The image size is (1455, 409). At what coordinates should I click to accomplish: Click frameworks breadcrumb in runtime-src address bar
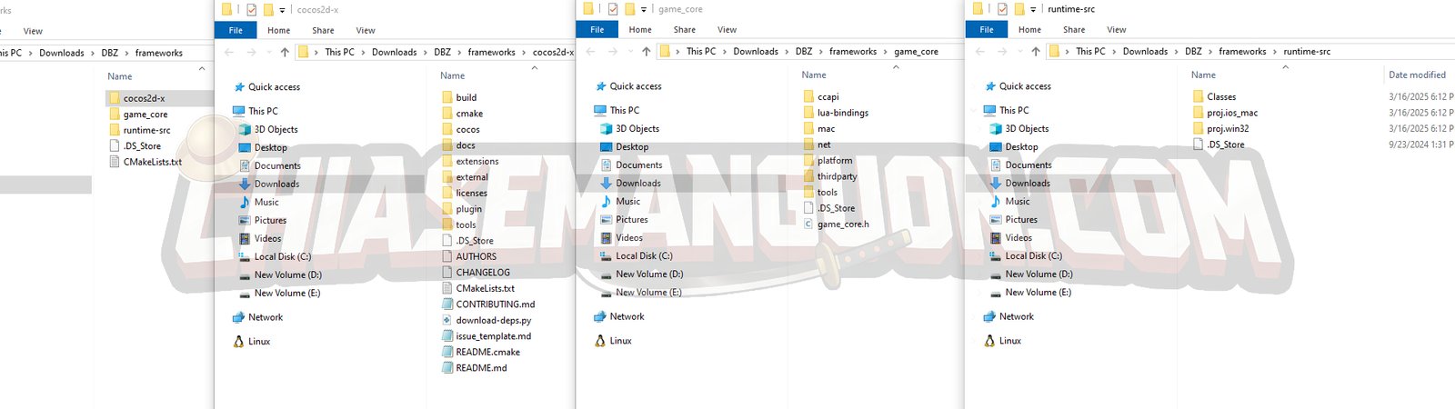(1242, 52)
